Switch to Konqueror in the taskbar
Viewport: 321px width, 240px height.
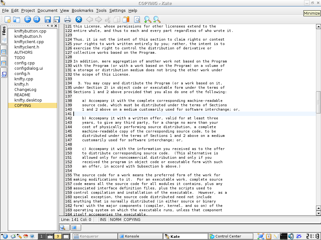(95, 236)
